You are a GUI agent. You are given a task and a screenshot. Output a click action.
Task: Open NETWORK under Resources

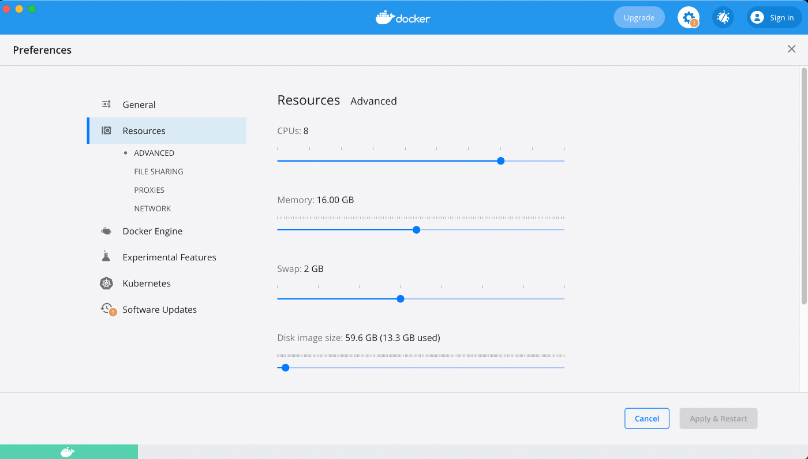click(x=152, y=208)
